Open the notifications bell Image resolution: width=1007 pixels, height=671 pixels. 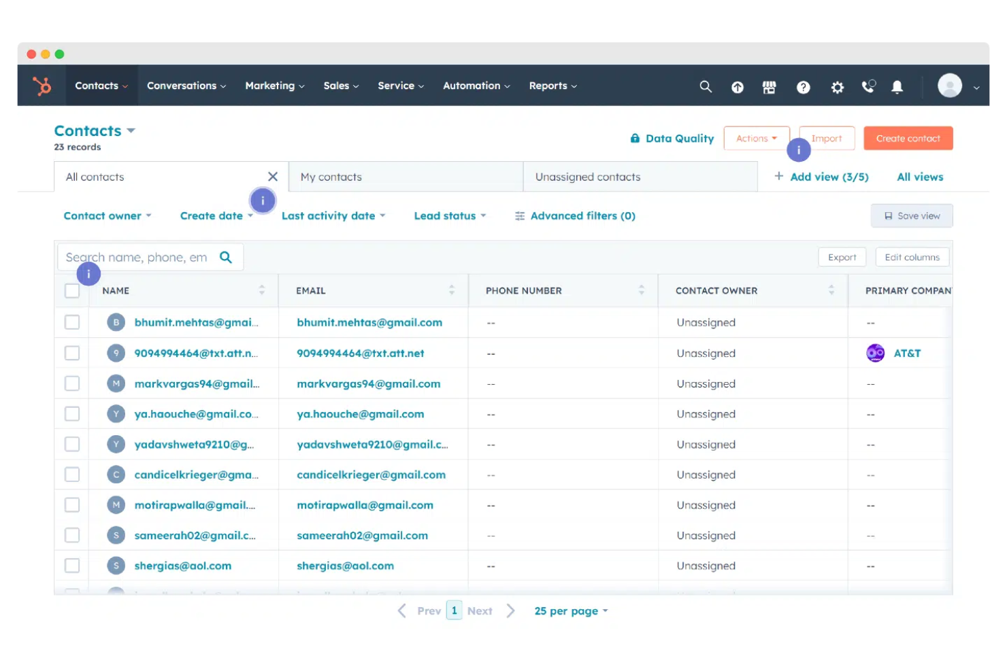(897, 87)
